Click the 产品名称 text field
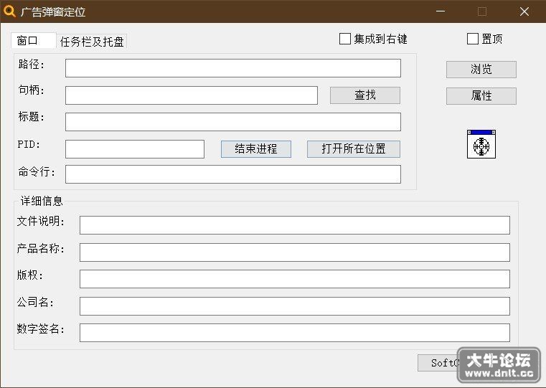 click(295, 252)
